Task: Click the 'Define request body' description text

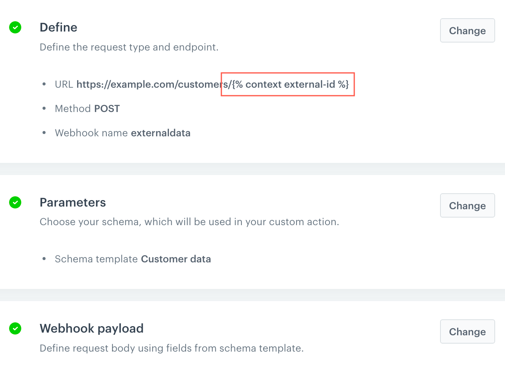Action: pos(172,348)
